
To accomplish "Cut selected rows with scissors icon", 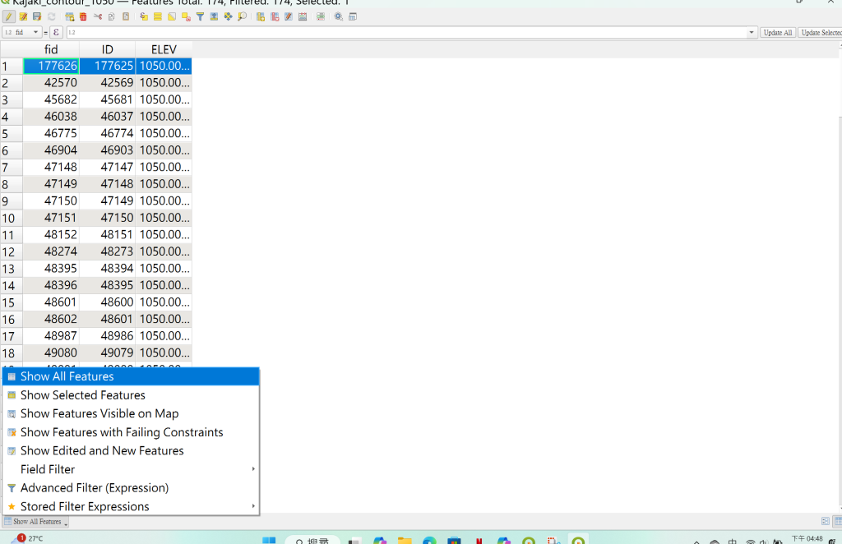I will (98, 16).
